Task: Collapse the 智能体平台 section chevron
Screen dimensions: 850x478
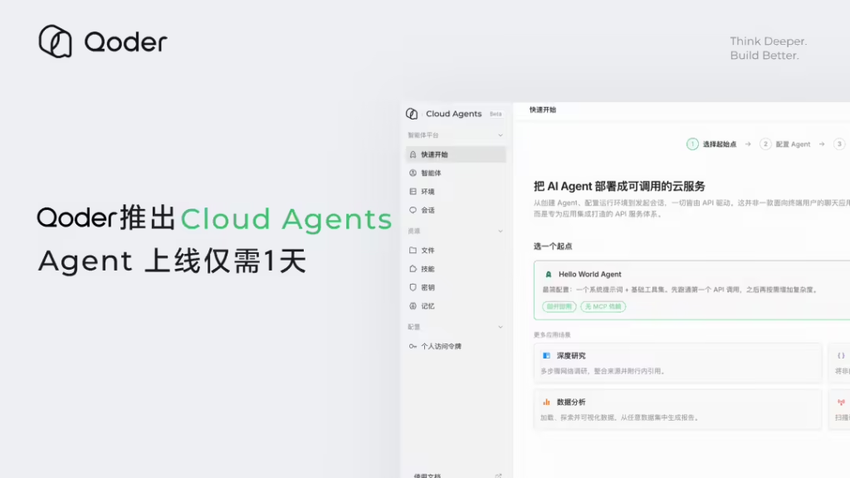Action: coord(501,135)
